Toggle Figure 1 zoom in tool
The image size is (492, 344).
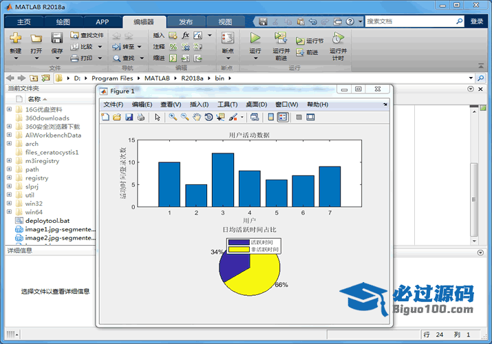173,117
